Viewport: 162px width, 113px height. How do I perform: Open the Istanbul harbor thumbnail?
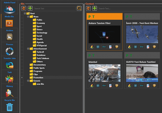[104, 73]
